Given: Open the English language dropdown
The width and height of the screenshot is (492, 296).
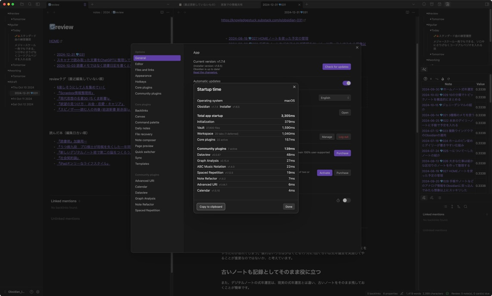Looking at the screenshot, I should 334,98.
